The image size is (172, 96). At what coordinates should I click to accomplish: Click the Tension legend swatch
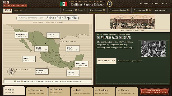tap(22, 81)
